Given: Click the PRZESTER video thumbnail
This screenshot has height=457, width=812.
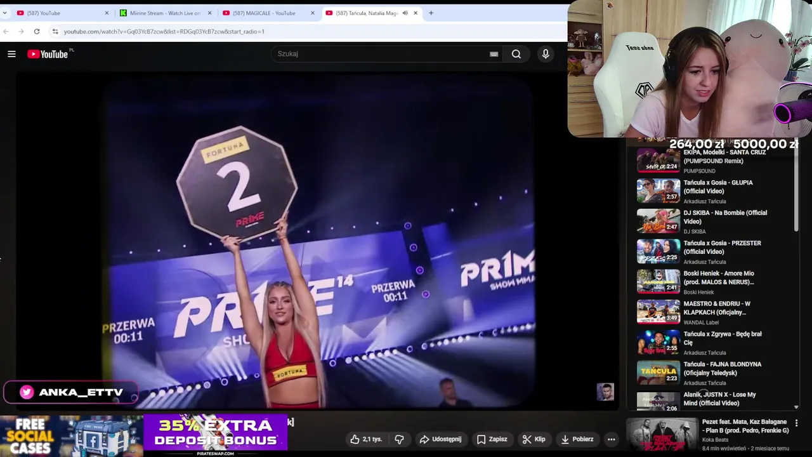Looking at the screenshot, I should (658, 252).
